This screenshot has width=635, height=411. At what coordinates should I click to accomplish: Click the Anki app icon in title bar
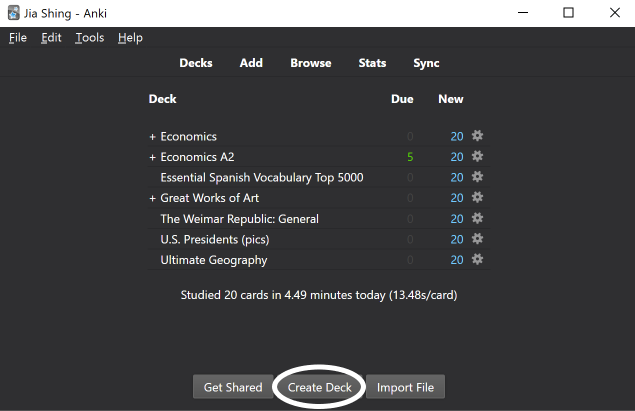pos(14,13)
